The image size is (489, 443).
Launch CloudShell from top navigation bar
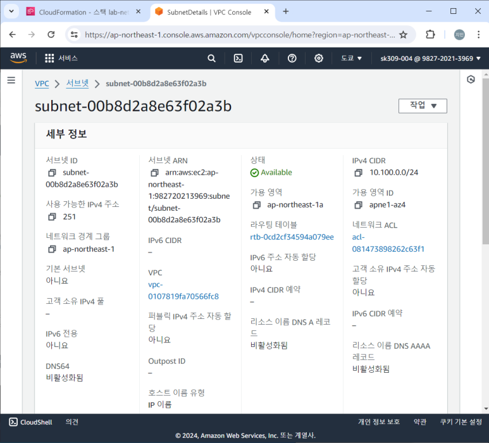(x=238, y=58)
